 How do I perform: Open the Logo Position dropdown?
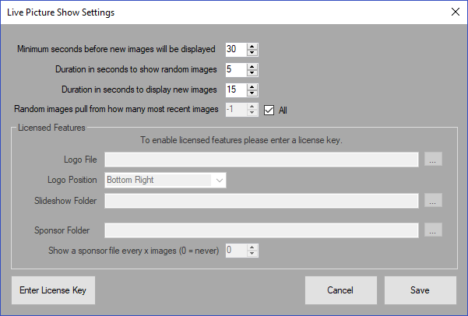165,181
